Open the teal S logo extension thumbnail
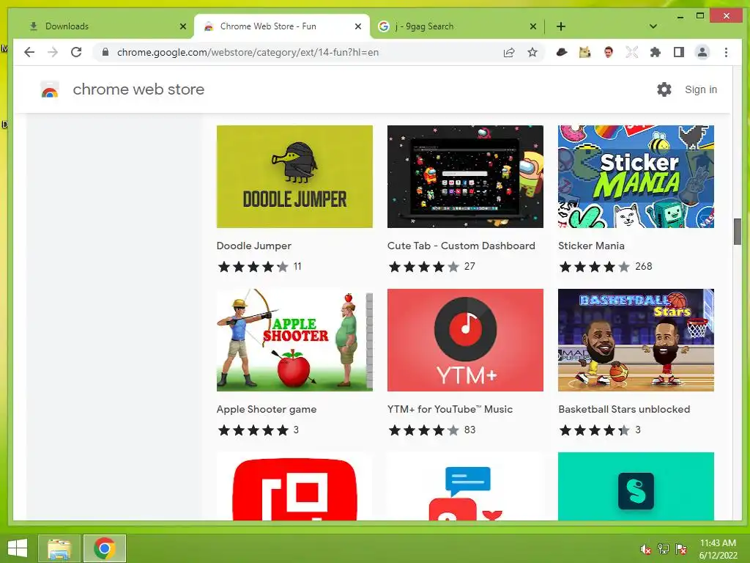This screenshot has height=563, width=750. coord(636,487)
